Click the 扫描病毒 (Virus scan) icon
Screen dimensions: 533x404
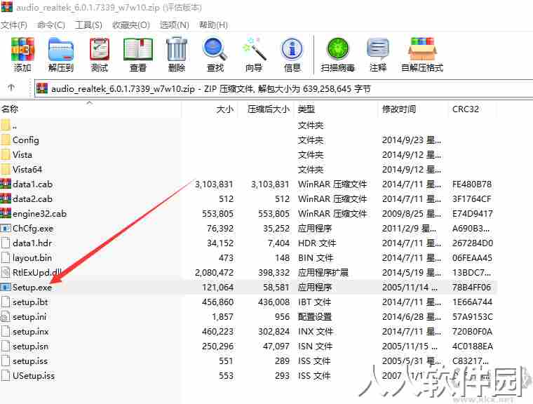click(337, 50)
